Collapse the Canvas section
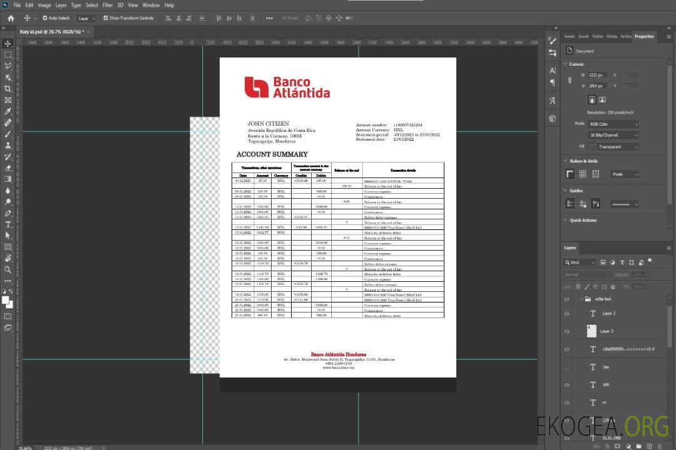Image resolution: width=676 pixels, height=450 pixels. [x=565, y=64]
